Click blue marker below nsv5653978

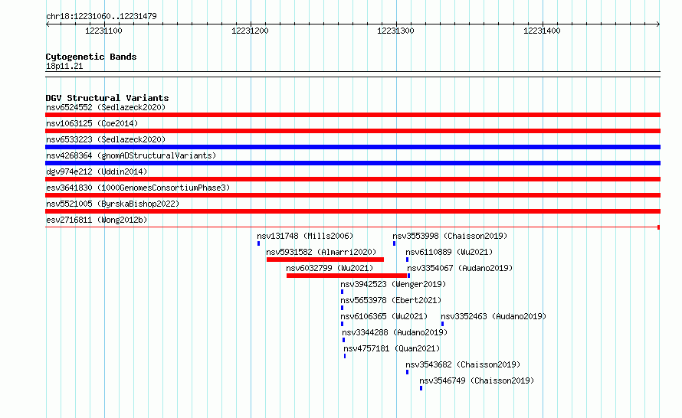342,308
